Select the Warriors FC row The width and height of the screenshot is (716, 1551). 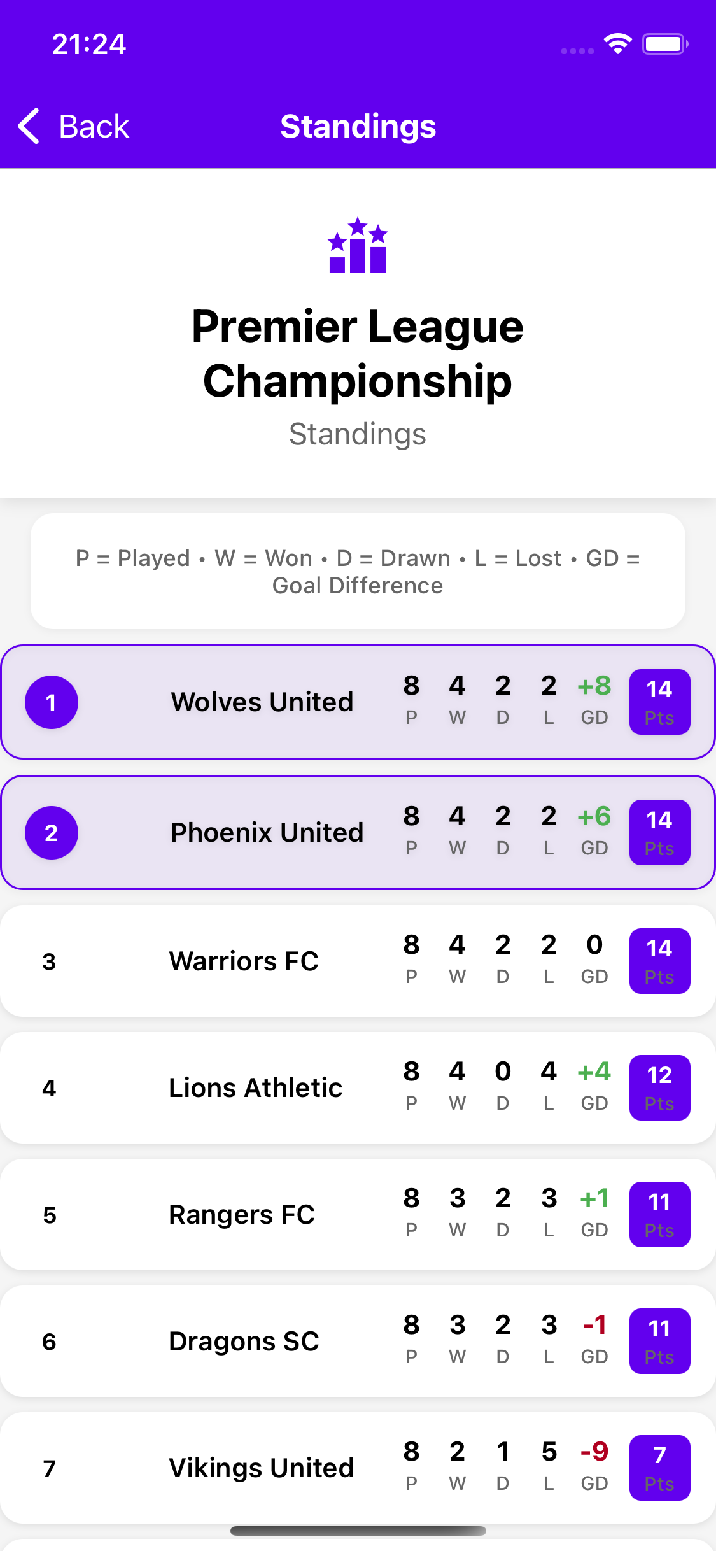(x=358, y=960)
